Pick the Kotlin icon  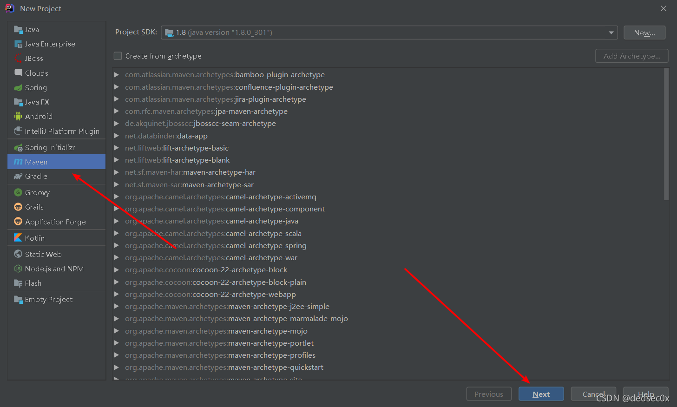(x=18, y=237)
